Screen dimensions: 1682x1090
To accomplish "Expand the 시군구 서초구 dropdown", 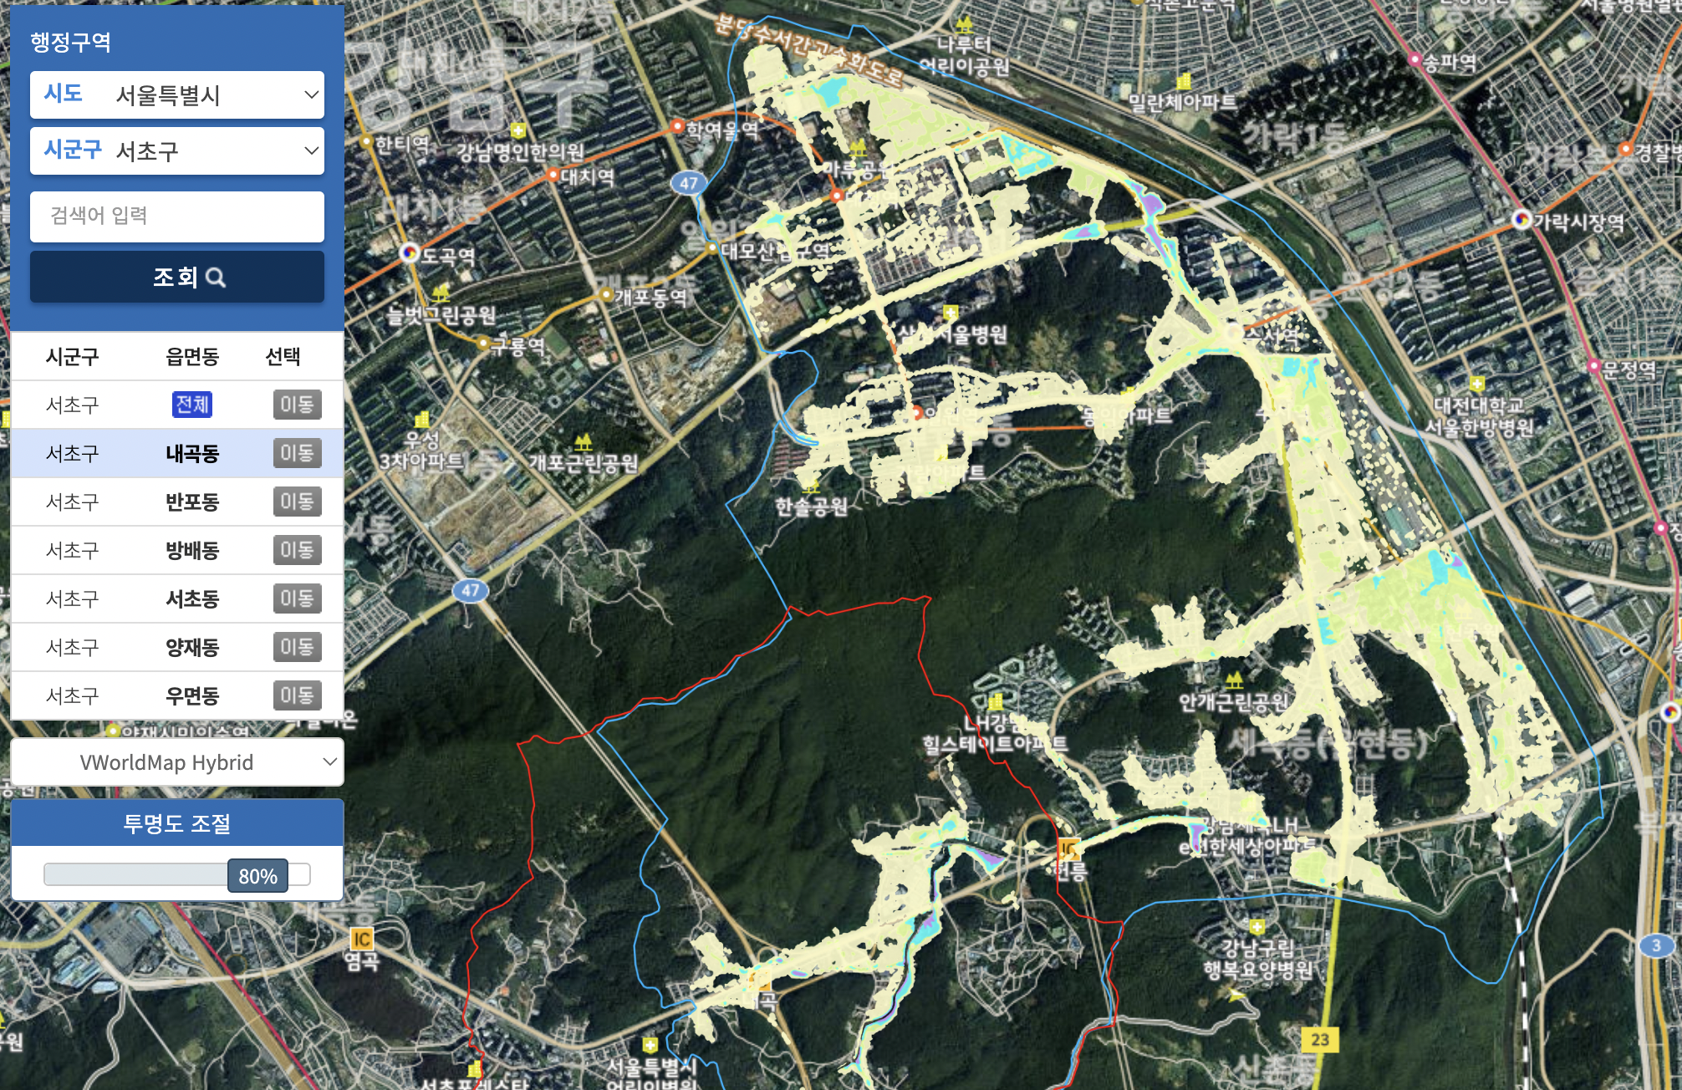I will [x=177, y=150].
